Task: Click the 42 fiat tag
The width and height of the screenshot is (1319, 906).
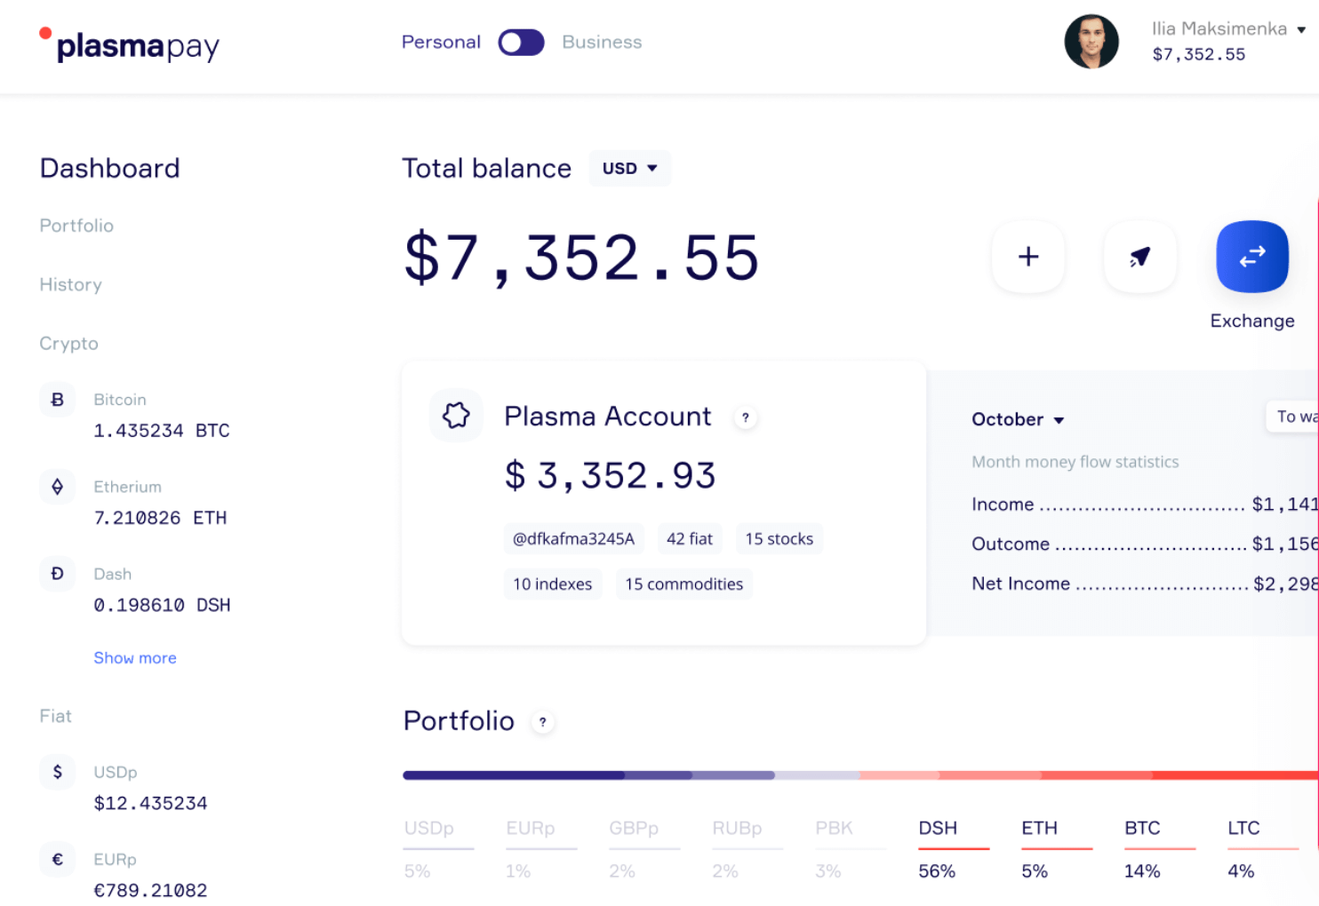Action: coord(690,538)
